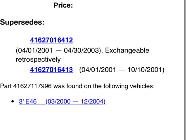Image resolution: width=187 pixels, height=140 pixels.
Task: Click the "(03/2000 — 12/2004)" part of the E46 link
Action: [75, 101]
